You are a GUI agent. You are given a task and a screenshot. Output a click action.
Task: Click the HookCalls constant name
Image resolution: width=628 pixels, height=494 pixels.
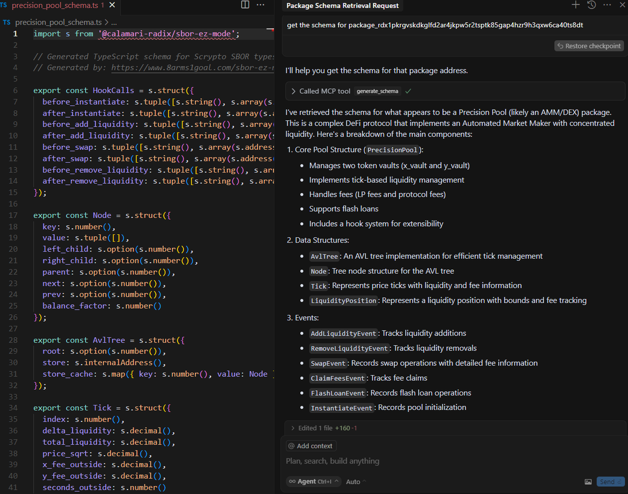click(x=114, y=90)
